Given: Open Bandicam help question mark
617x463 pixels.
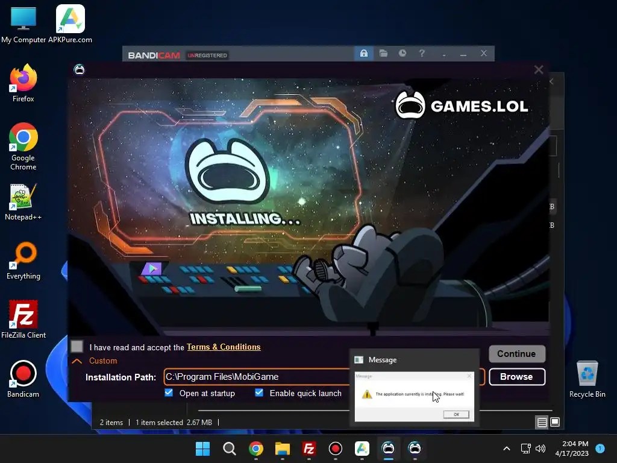Looking at the screenshot, I should click(x=422, y=53).
